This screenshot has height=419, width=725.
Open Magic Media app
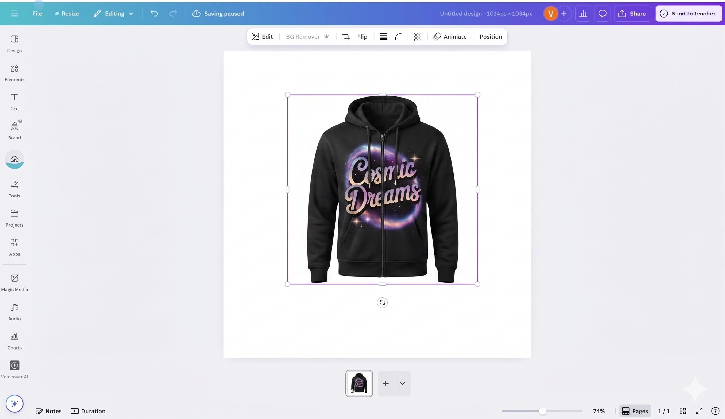pos(14,283)
